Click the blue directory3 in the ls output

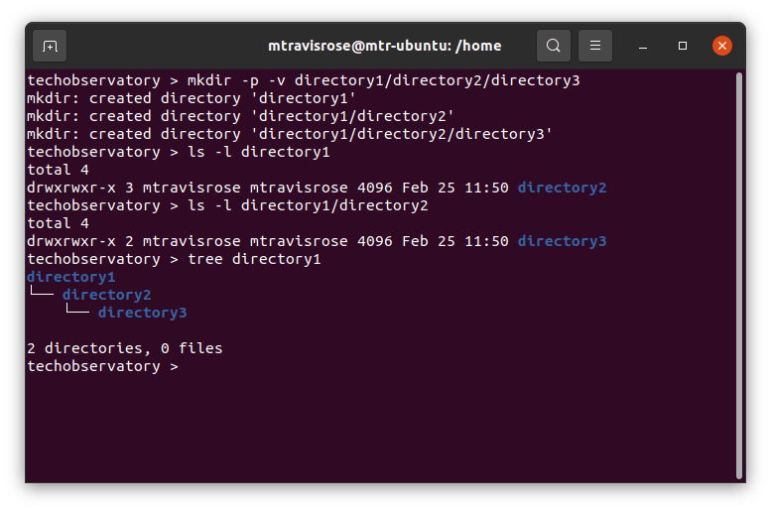(x=562, y=241)
